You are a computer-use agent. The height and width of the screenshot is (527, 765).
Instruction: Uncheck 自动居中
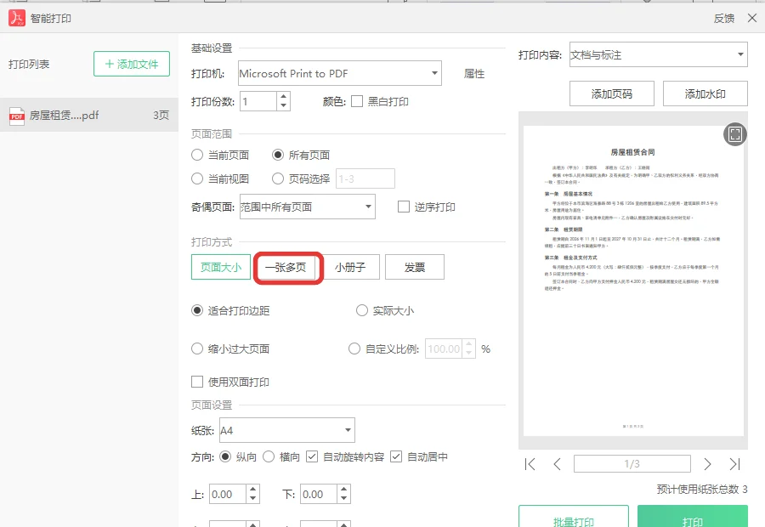396,456
